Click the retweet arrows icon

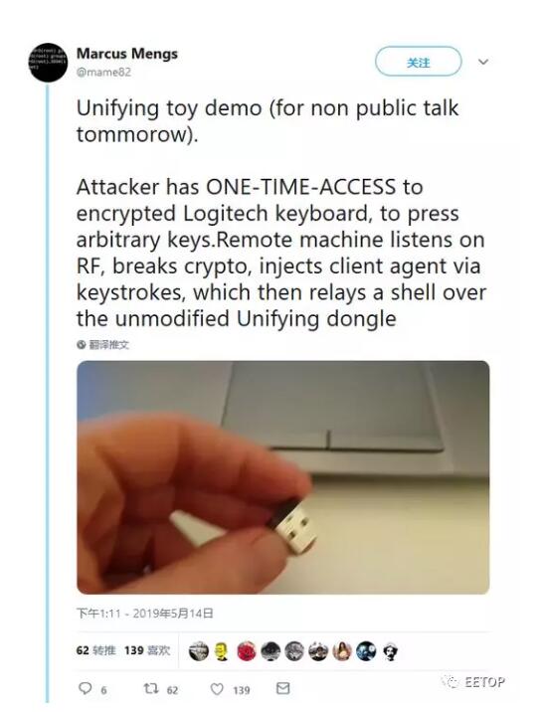point(151,689)
